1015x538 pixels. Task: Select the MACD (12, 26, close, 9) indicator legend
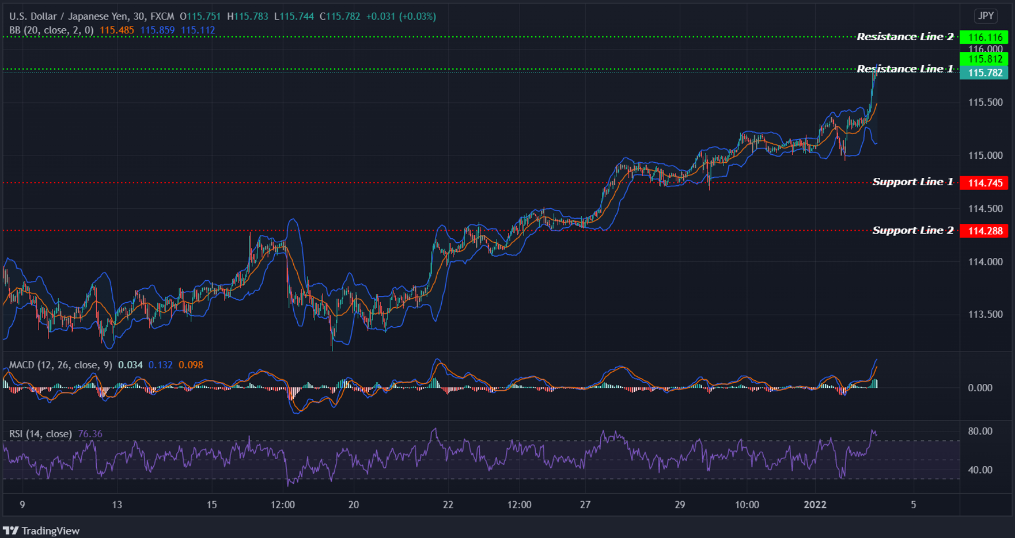click(60, 365)
